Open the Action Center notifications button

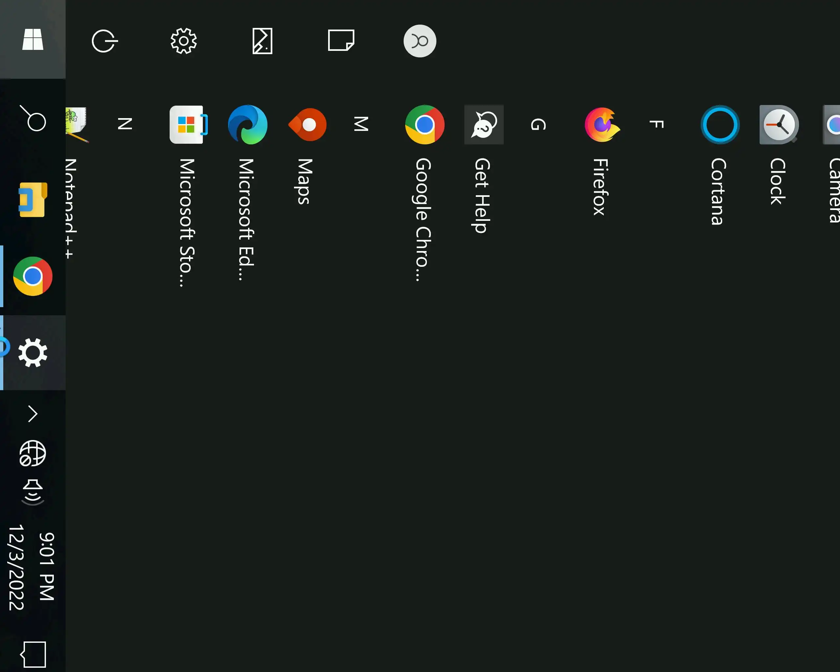point(33,655)
